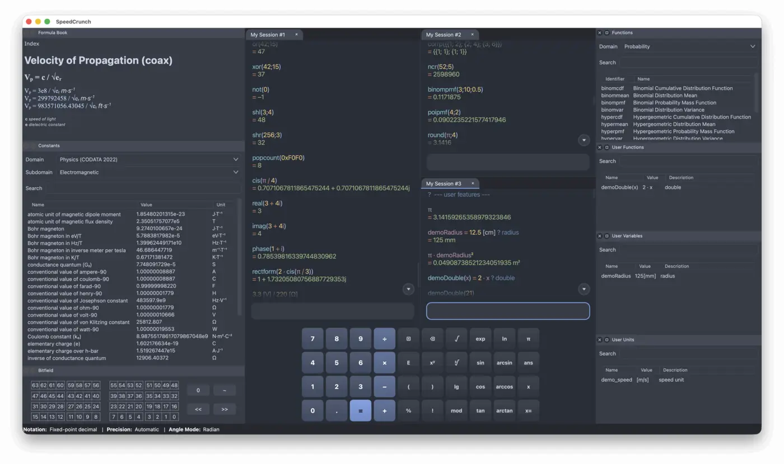This screenshot has width=784, height=464.
Task: Click the divide operator key
Action: (384, 339)
